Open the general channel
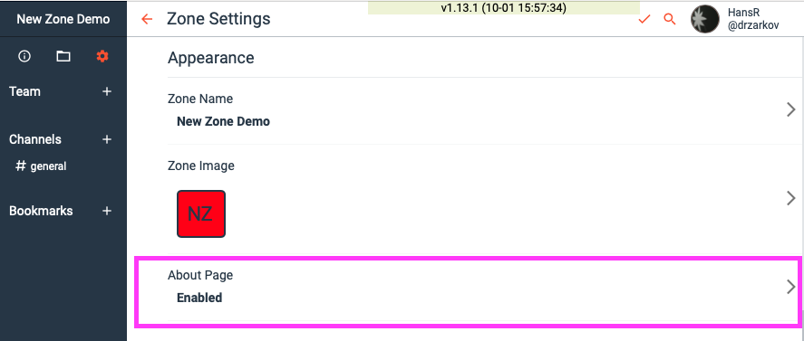Screen dimensions: 804x341 coord(41,166)
